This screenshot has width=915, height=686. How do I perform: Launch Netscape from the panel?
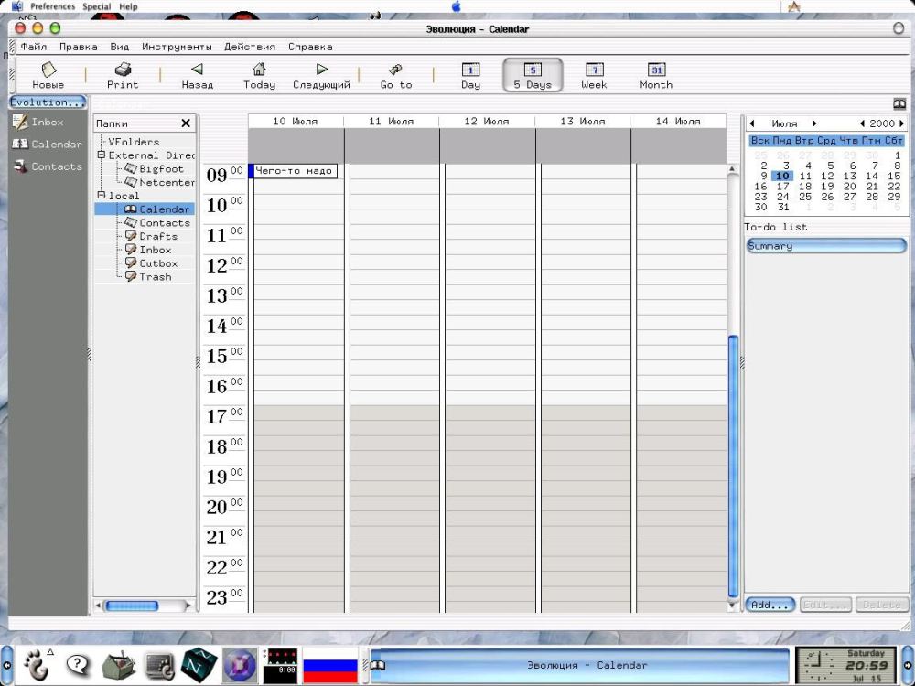(x=199, y=664)
